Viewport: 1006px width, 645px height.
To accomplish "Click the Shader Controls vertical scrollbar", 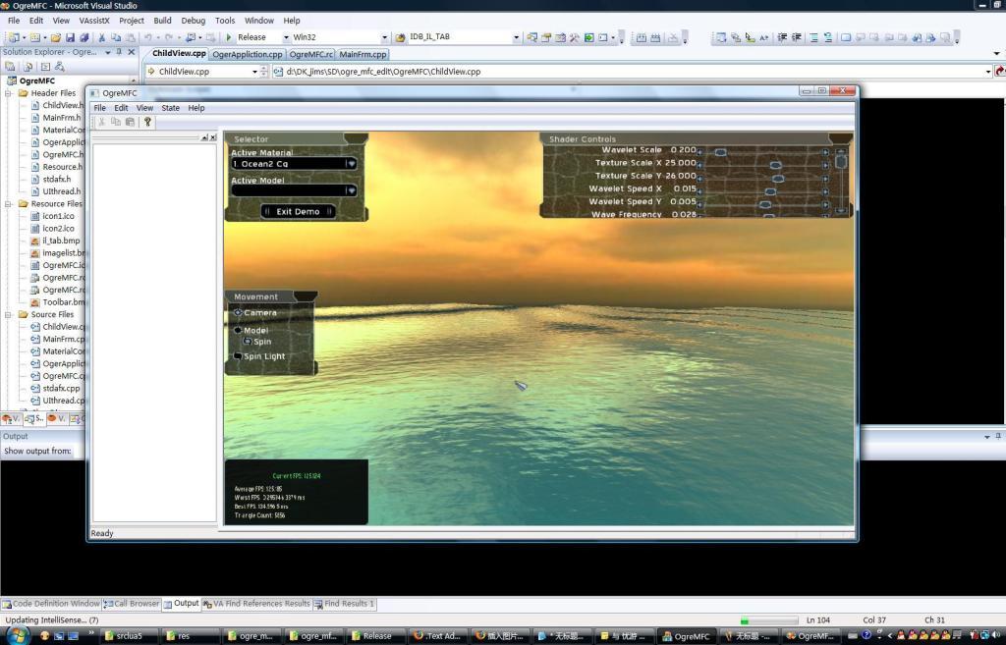I will click(x=841, y=181).
